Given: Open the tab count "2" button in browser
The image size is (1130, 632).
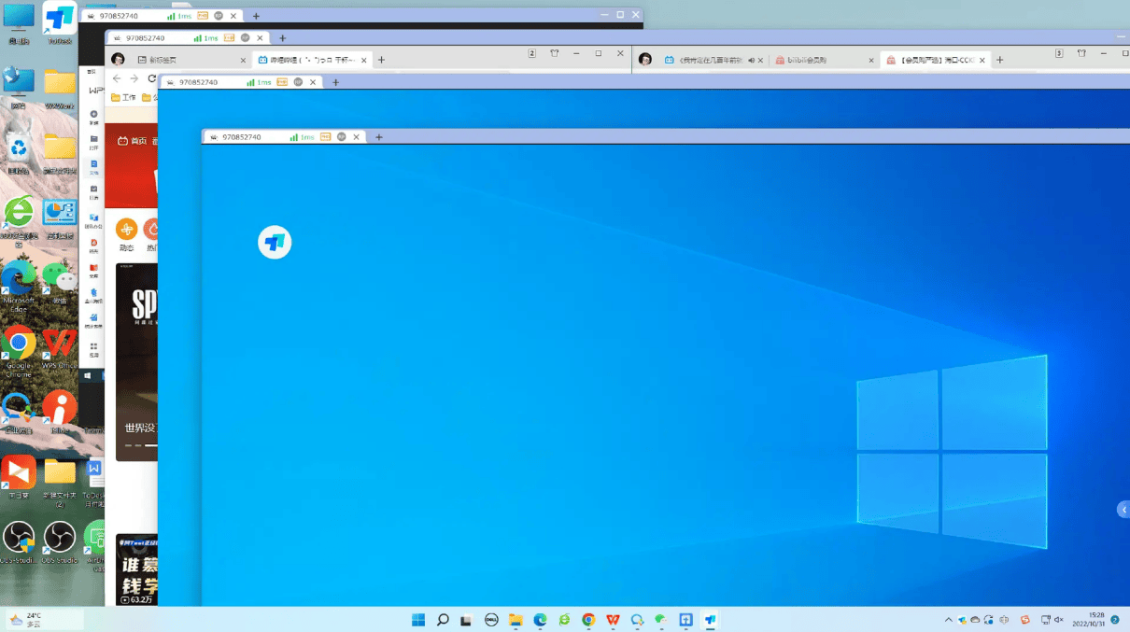Looking at the screenshot, I should (531, 54).
